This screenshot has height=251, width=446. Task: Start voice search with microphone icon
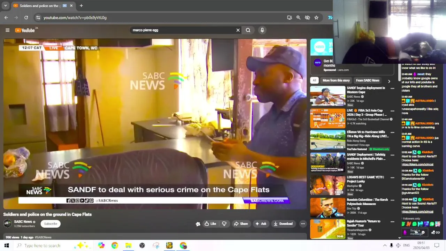(262, 30)
